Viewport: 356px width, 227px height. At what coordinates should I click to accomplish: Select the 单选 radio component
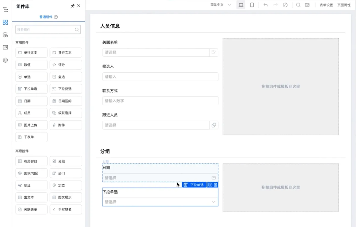[31, 77]
